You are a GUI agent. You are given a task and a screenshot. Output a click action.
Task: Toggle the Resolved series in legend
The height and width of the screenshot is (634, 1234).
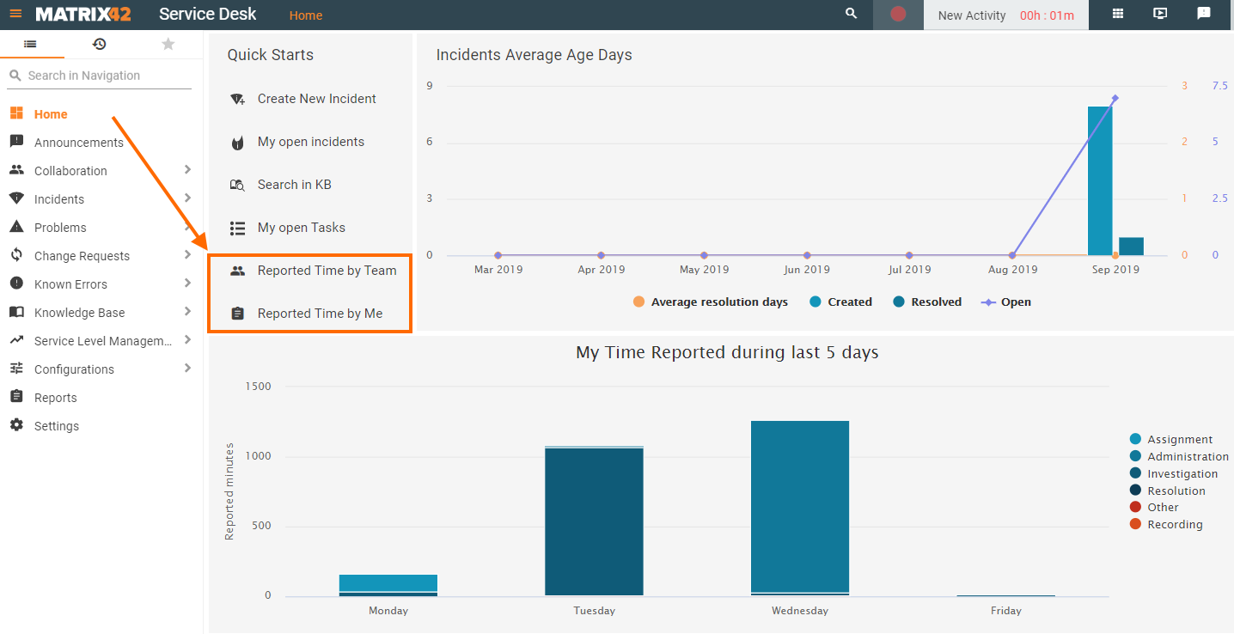(926, 302)
